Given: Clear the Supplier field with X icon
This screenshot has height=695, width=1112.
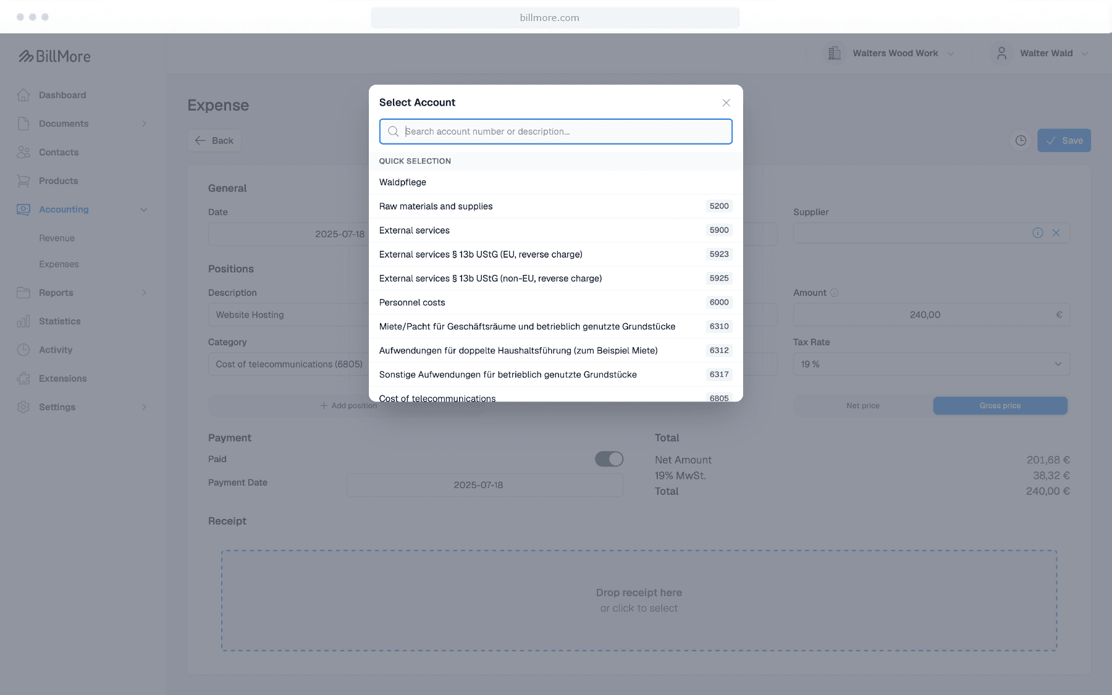Looking at the screenshot, I should (x=1056, y=233).
